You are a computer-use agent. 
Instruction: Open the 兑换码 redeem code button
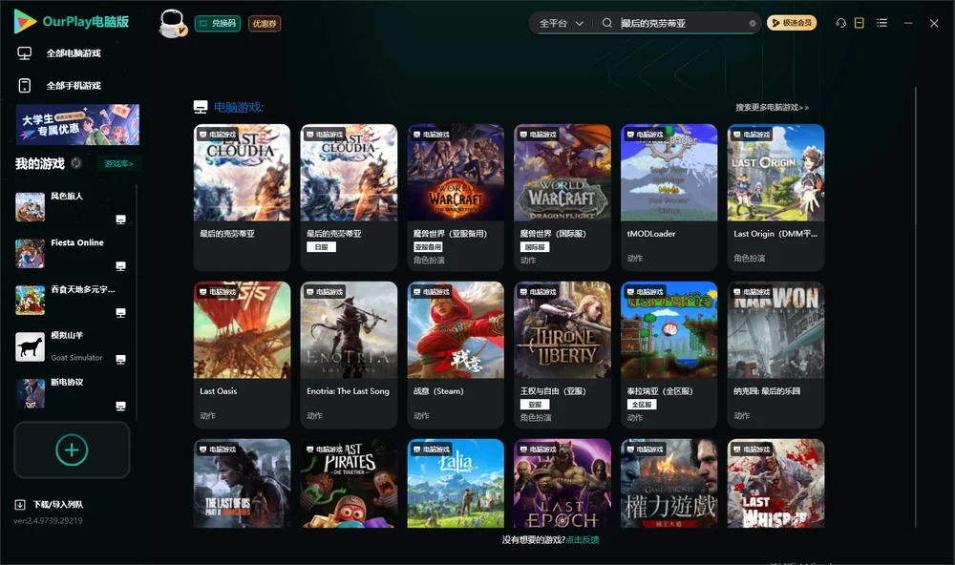(218, 23)
